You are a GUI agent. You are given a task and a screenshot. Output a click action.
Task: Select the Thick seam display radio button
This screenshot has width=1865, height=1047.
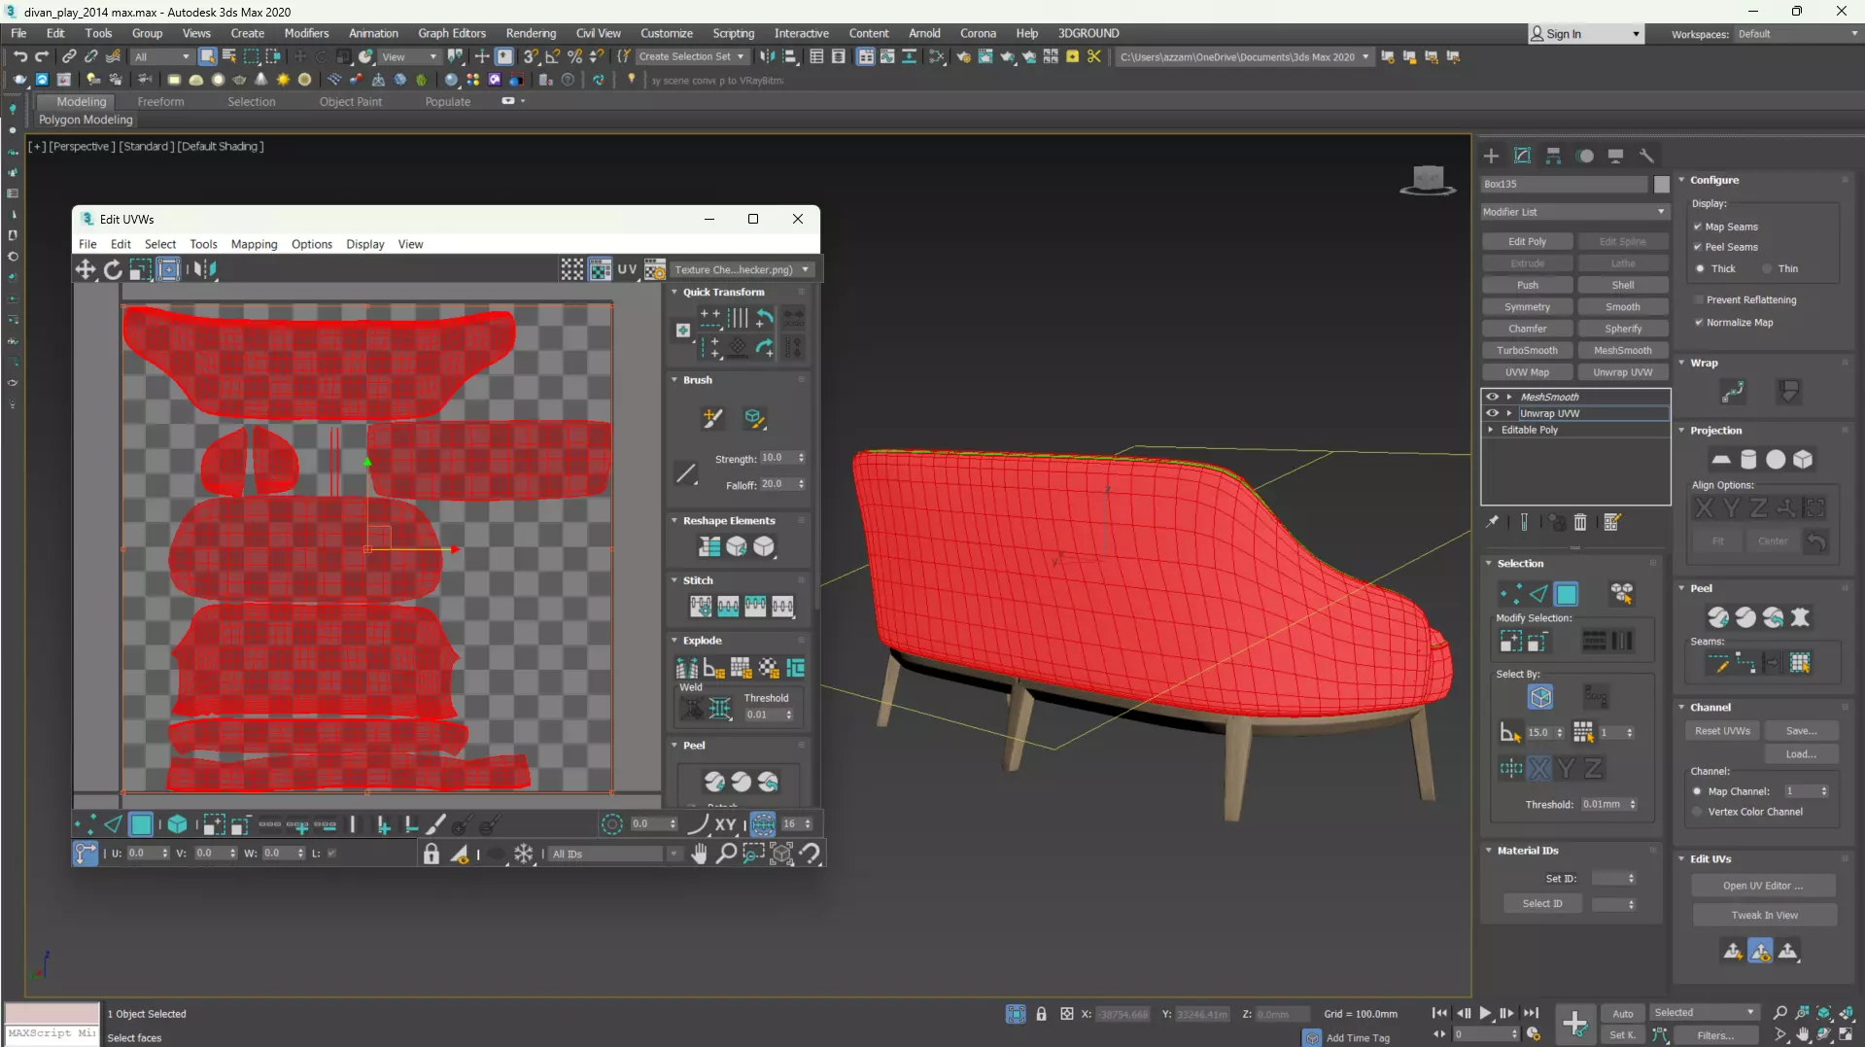tap(1700, 268)
